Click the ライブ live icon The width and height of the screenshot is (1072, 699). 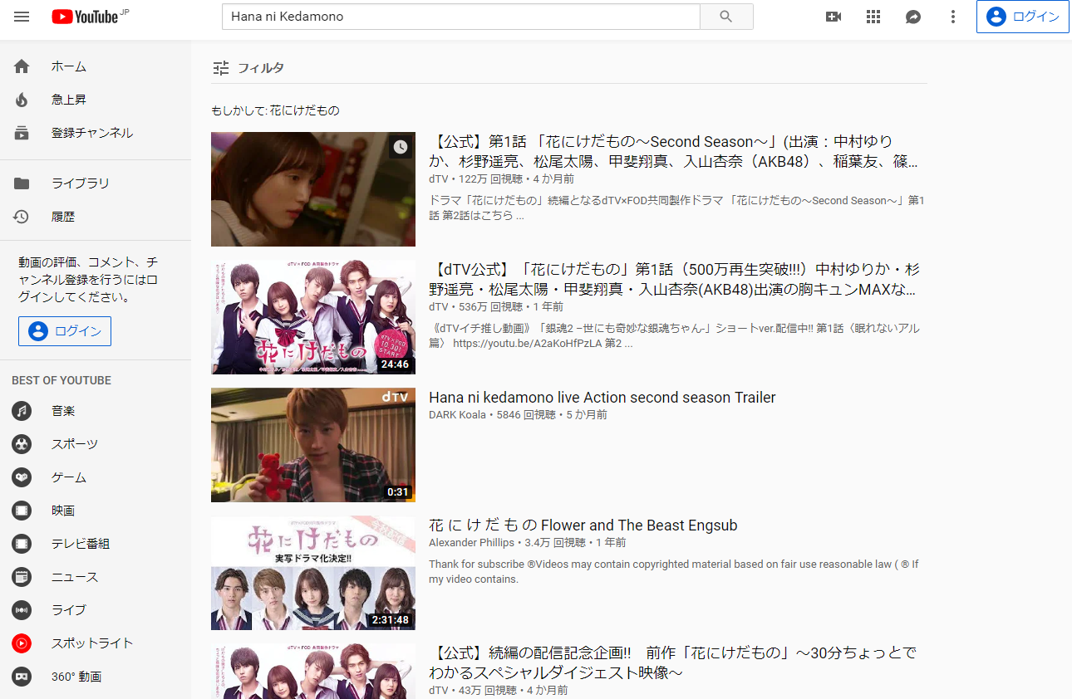coord(22,610)
